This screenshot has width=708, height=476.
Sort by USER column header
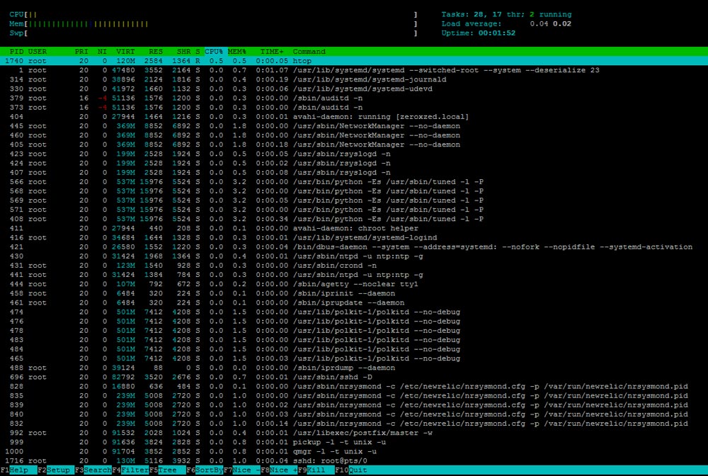click(x=38, y=52)
